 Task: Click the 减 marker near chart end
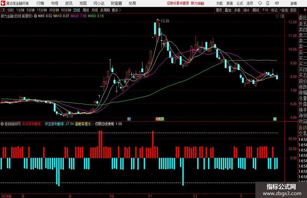[275, 119]
